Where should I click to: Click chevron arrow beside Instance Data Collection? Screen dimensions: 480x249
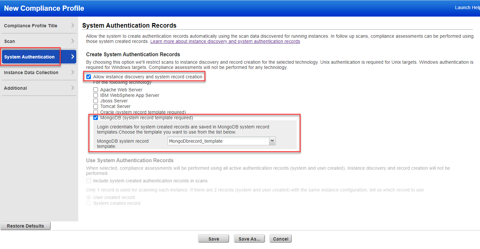72,72
